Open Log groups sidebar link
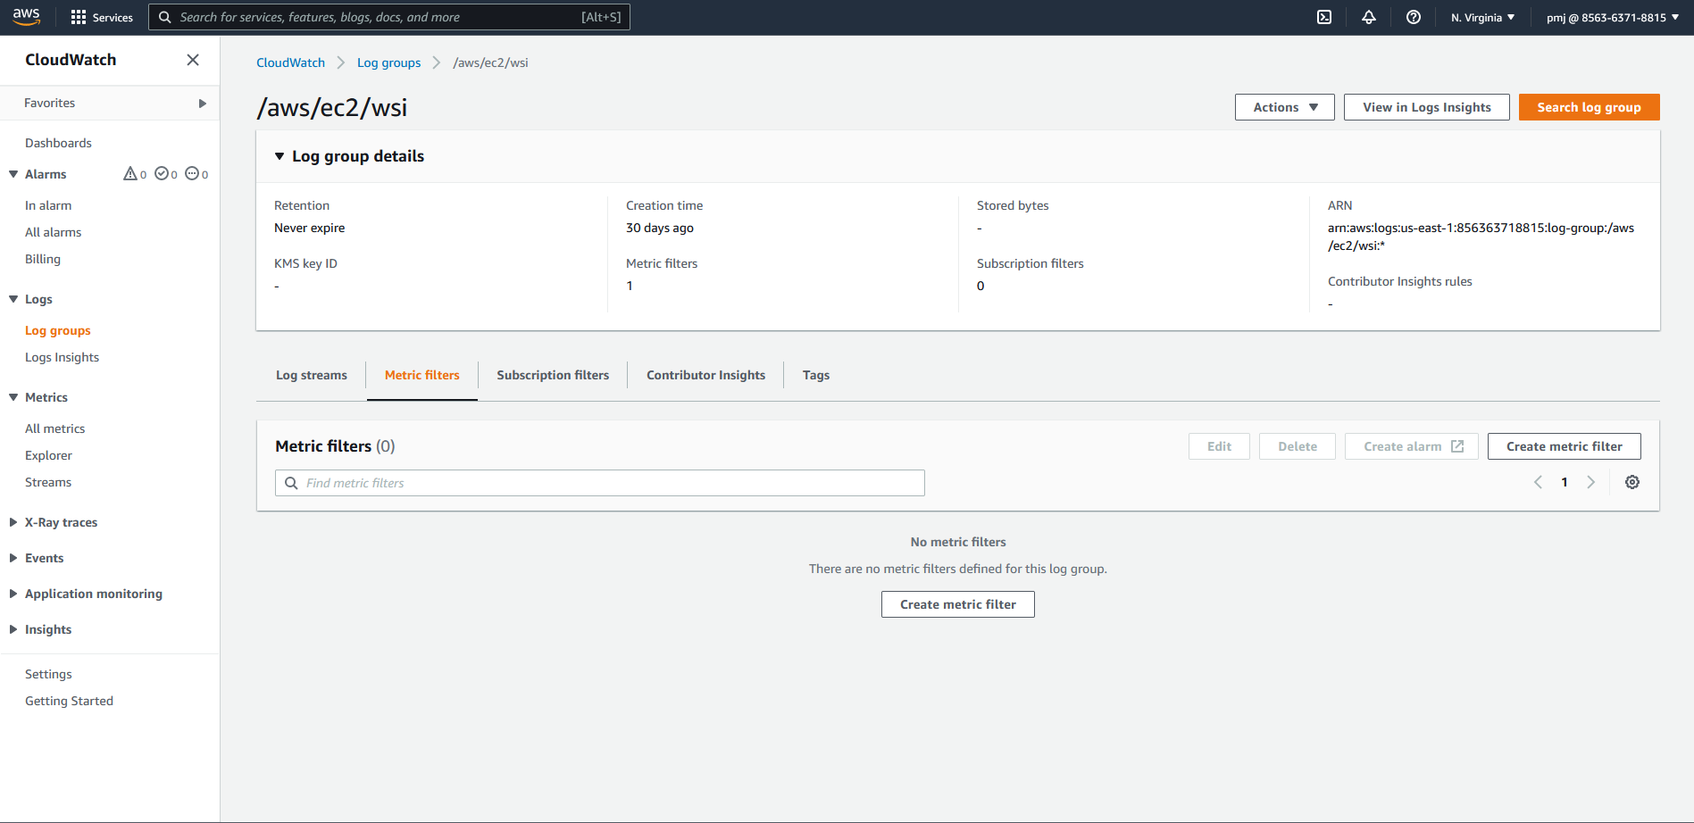This screenshot has width=1694, height=823. coord(58,330)
